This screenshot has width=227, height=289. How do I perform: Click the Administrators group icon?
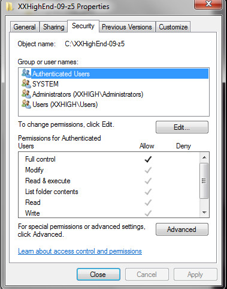tap(26, 94)
